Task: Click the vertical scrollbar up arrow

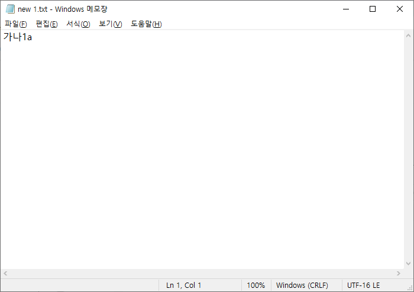Action: click(x=408, y=35)
